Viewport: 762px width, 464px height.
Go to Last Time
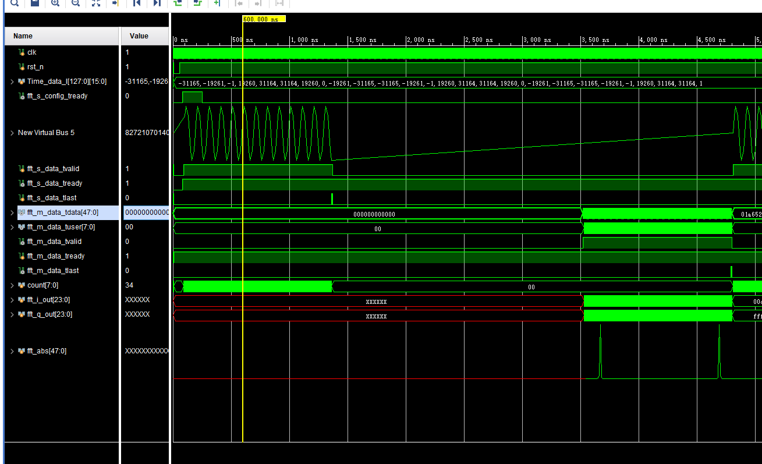[156, 3]
